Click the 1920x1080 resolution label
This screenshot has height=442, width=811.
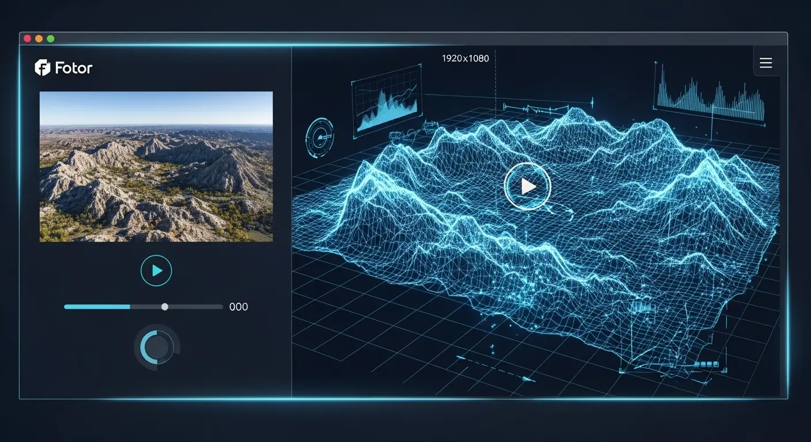point(465,58)
